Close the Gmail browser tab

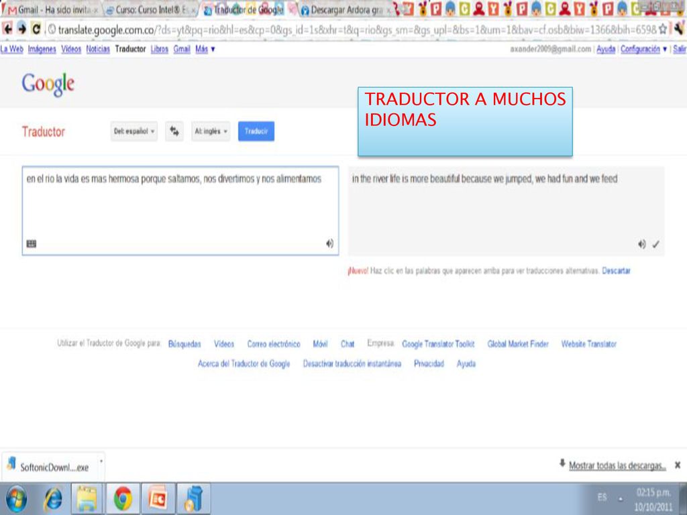coord(97,10)
